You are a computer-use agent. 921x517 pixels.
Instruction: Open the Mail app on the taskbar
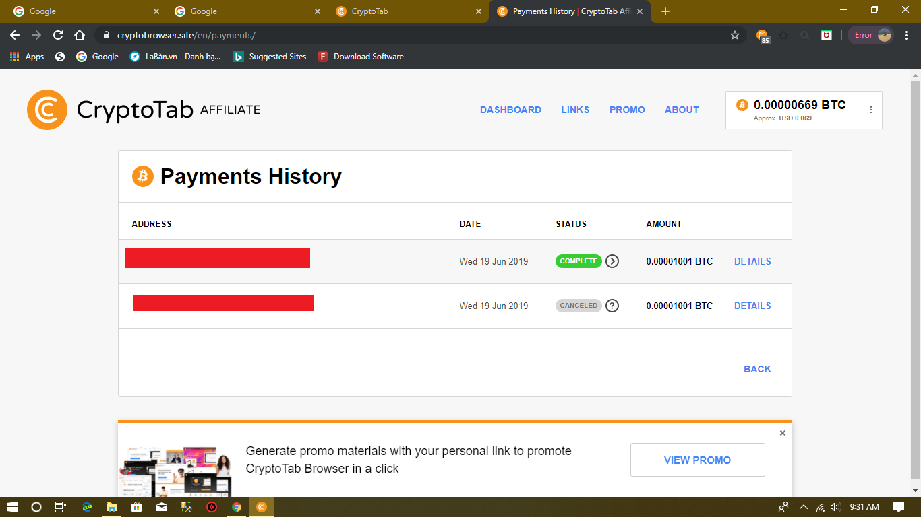[162, 507]
